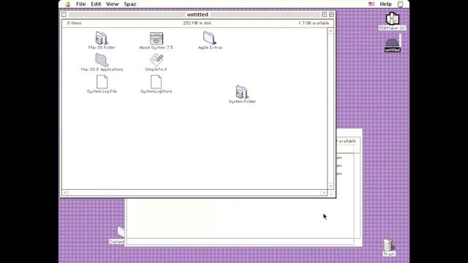Select the System Log File document
Image resolution: width=468 pixels, height=263 pixels.
pyautogui.click(x=102, y=82)
